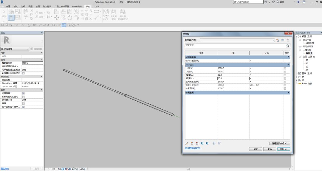Click the 管理查找表格(G) button
The width and height of the screenshot is (322, 171).
(279, 143)
